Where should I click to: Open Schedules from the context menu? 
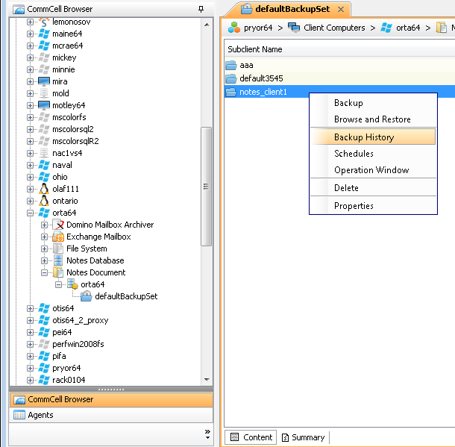(373, 154)
